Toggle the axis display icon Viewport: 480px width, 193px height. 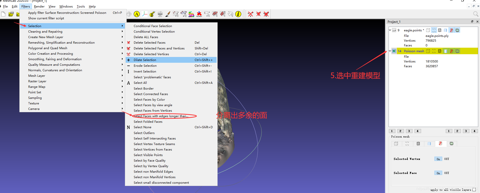click(145, 14)
